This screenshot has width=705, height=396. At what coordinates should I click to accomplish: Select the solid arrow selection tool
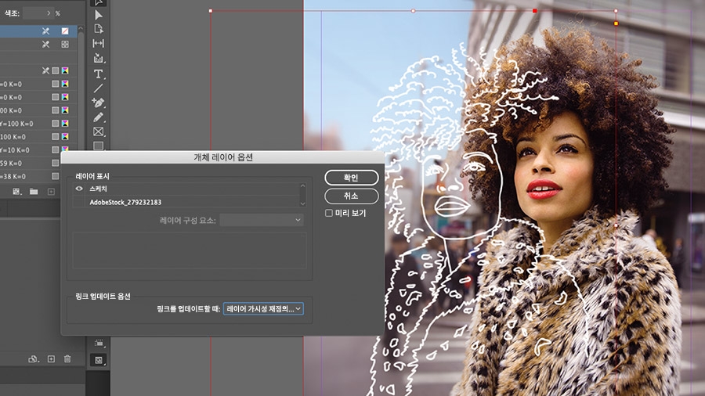(99, 15)
